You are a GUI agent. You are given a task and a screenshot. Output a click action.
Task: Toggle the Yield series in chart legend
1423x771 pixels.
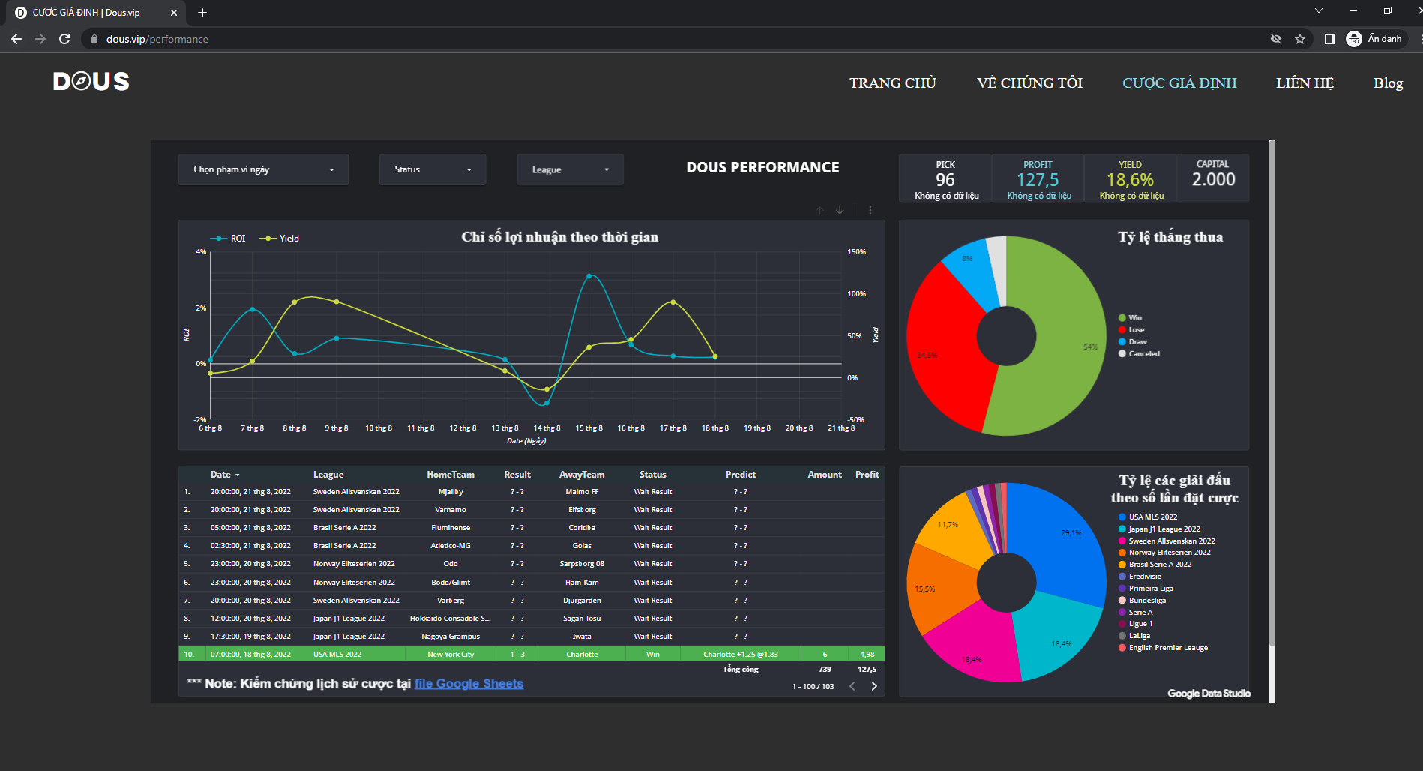(280, 238)
